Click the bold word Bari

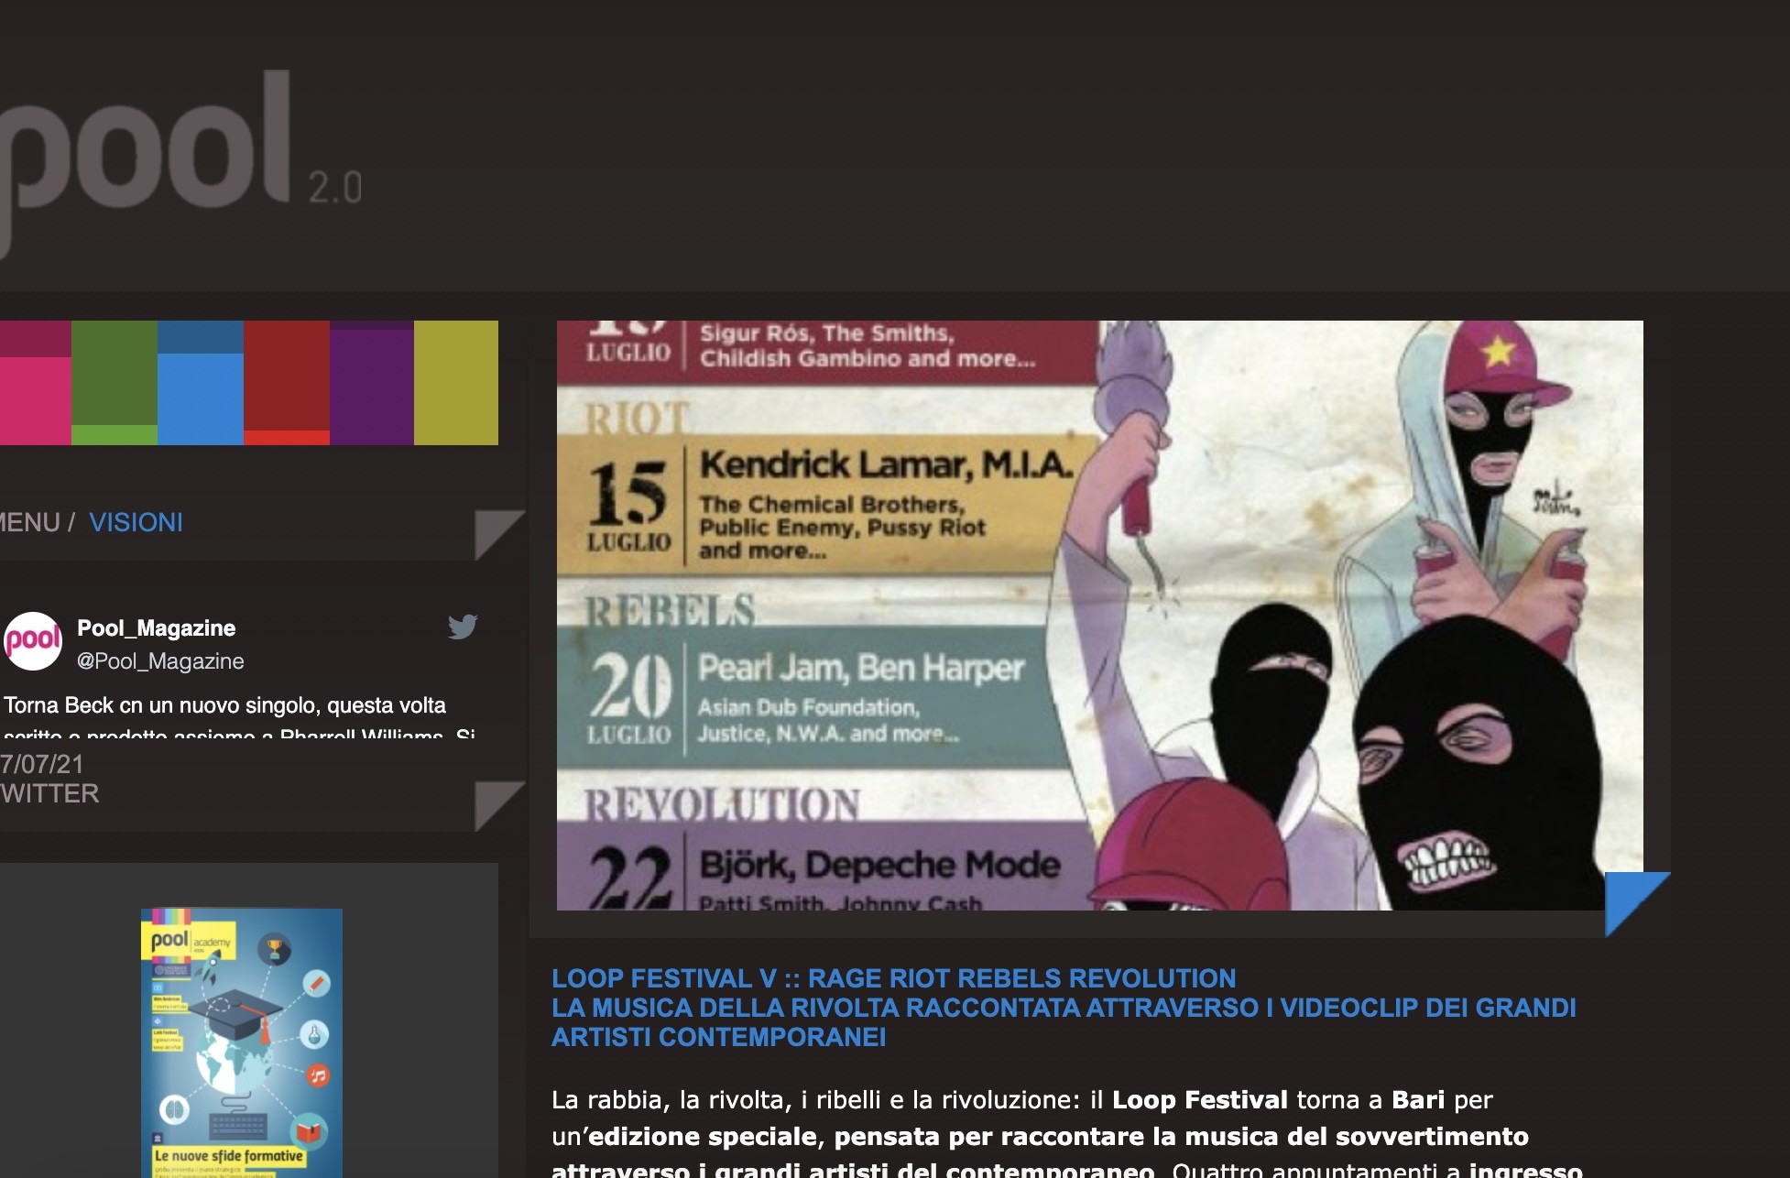[1418, 1100]
